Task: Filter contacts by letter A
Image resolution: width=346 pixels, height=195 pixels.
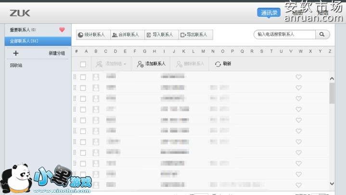Action: [86, 51]
